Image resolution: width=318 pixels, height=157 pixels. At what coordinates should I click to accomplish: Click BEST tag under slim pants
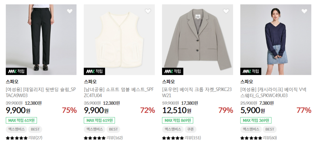pos(35,129)
